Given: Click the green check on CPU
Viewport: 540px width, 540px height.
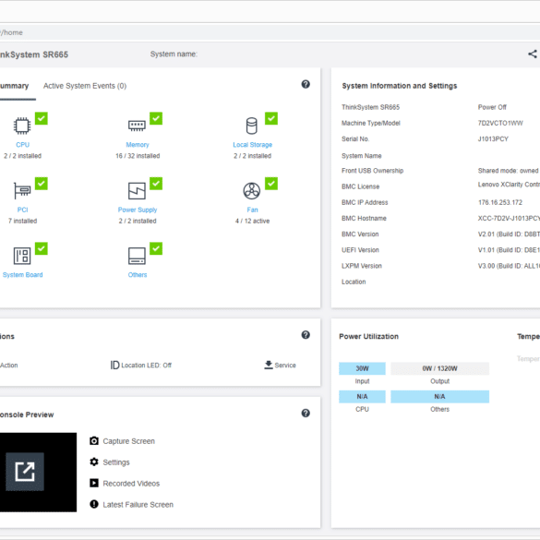Looking at the screenshot, I should tap(42, 118).
